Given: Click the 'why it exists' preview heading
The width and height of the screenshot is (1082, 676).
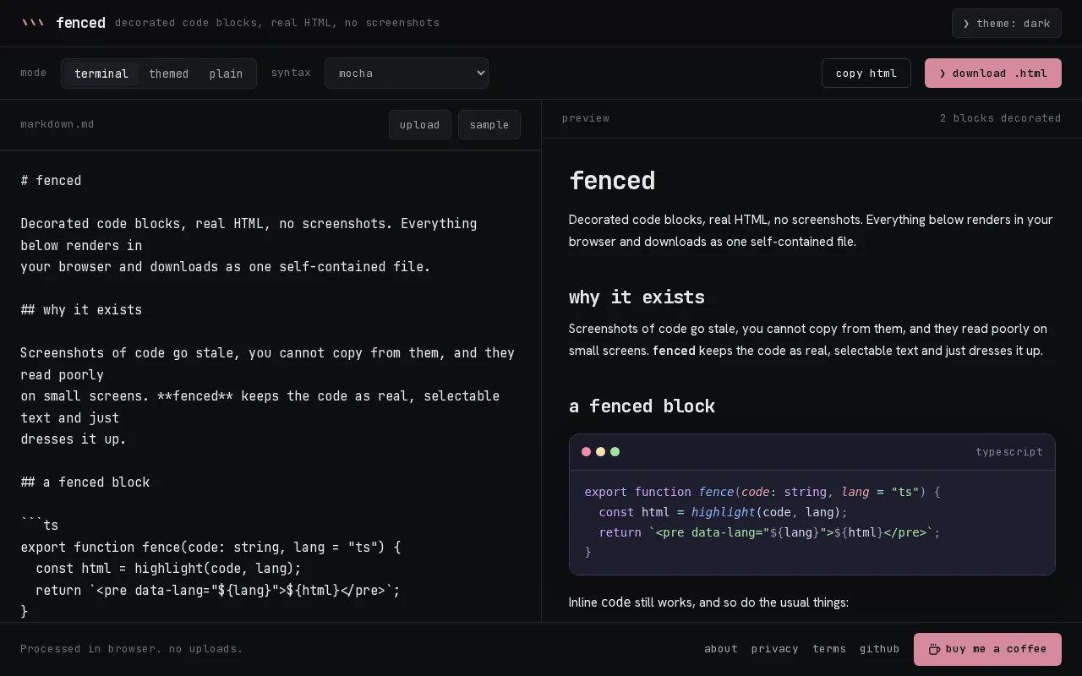Looking at the screenshot, I should pyautogui.click(x=637, y=297).
